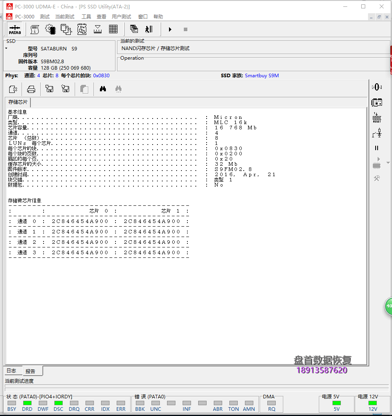Image resolution: width=392 pixels, height=416 pixels.
Task: Click the blue chip count 8
Action: (57, 76)
